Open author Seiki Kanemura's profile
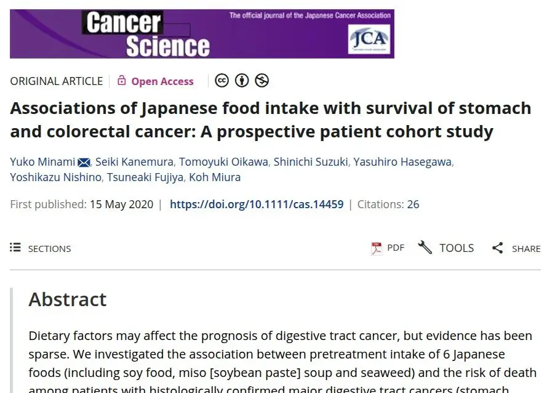Image resolution: width=555 pixels, height=393 pixels. tap(135, 162)
